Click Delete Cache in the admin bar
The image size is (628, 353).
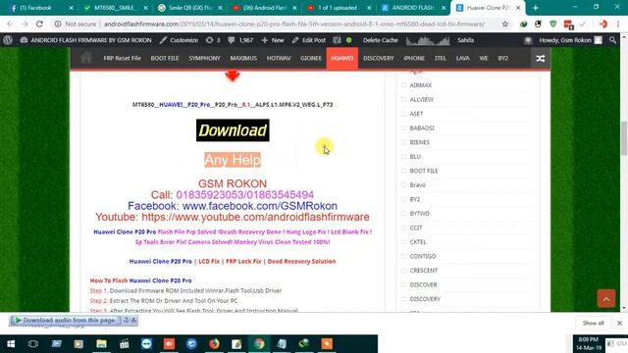coord(381,40)
